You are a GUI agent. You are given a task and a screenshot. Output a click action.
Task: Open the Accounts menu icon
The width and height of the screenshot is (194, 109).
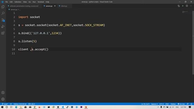[x=3, y=93]
